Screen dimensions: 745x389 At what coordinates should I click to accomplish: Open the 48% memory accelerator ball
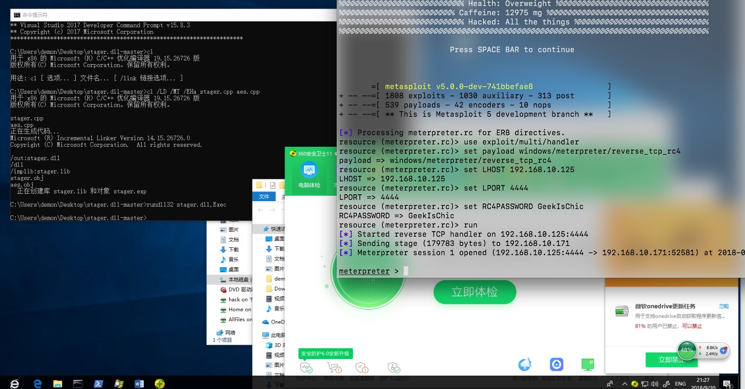687,350
